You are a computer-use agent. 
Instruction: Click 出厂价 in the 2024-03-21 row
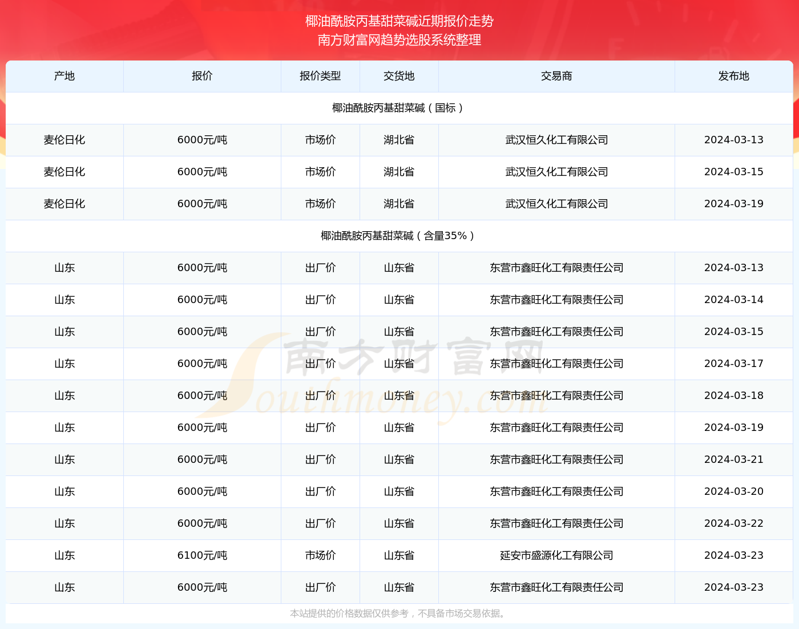tap(320, 459)
